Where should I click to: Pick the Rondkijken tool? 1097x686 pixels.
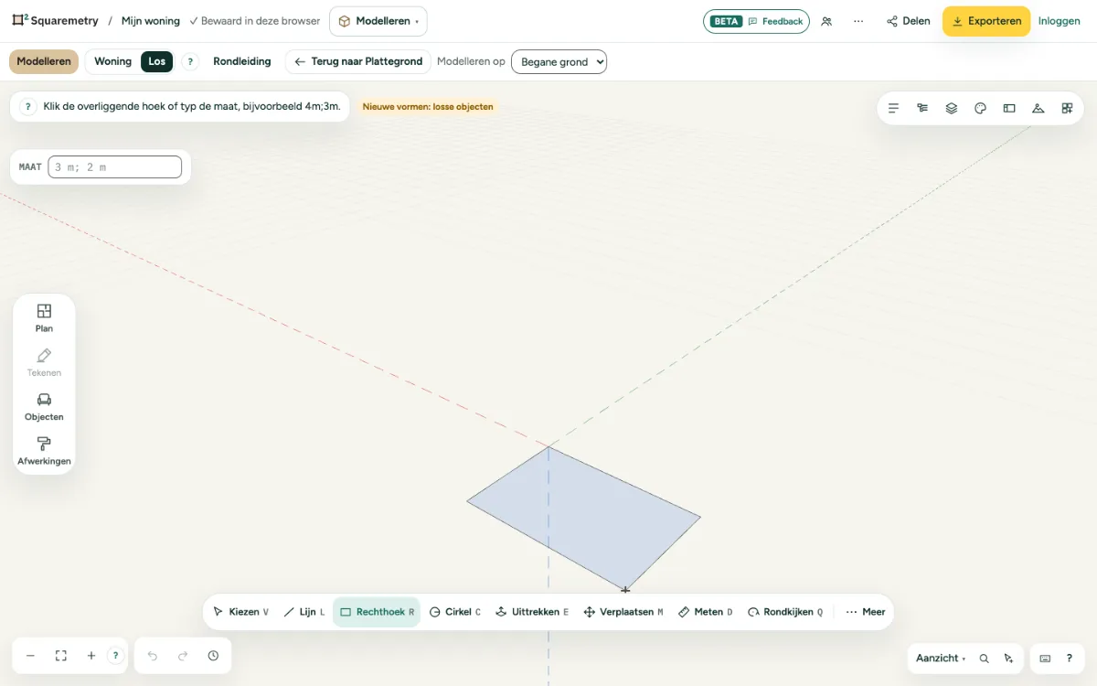785,612
